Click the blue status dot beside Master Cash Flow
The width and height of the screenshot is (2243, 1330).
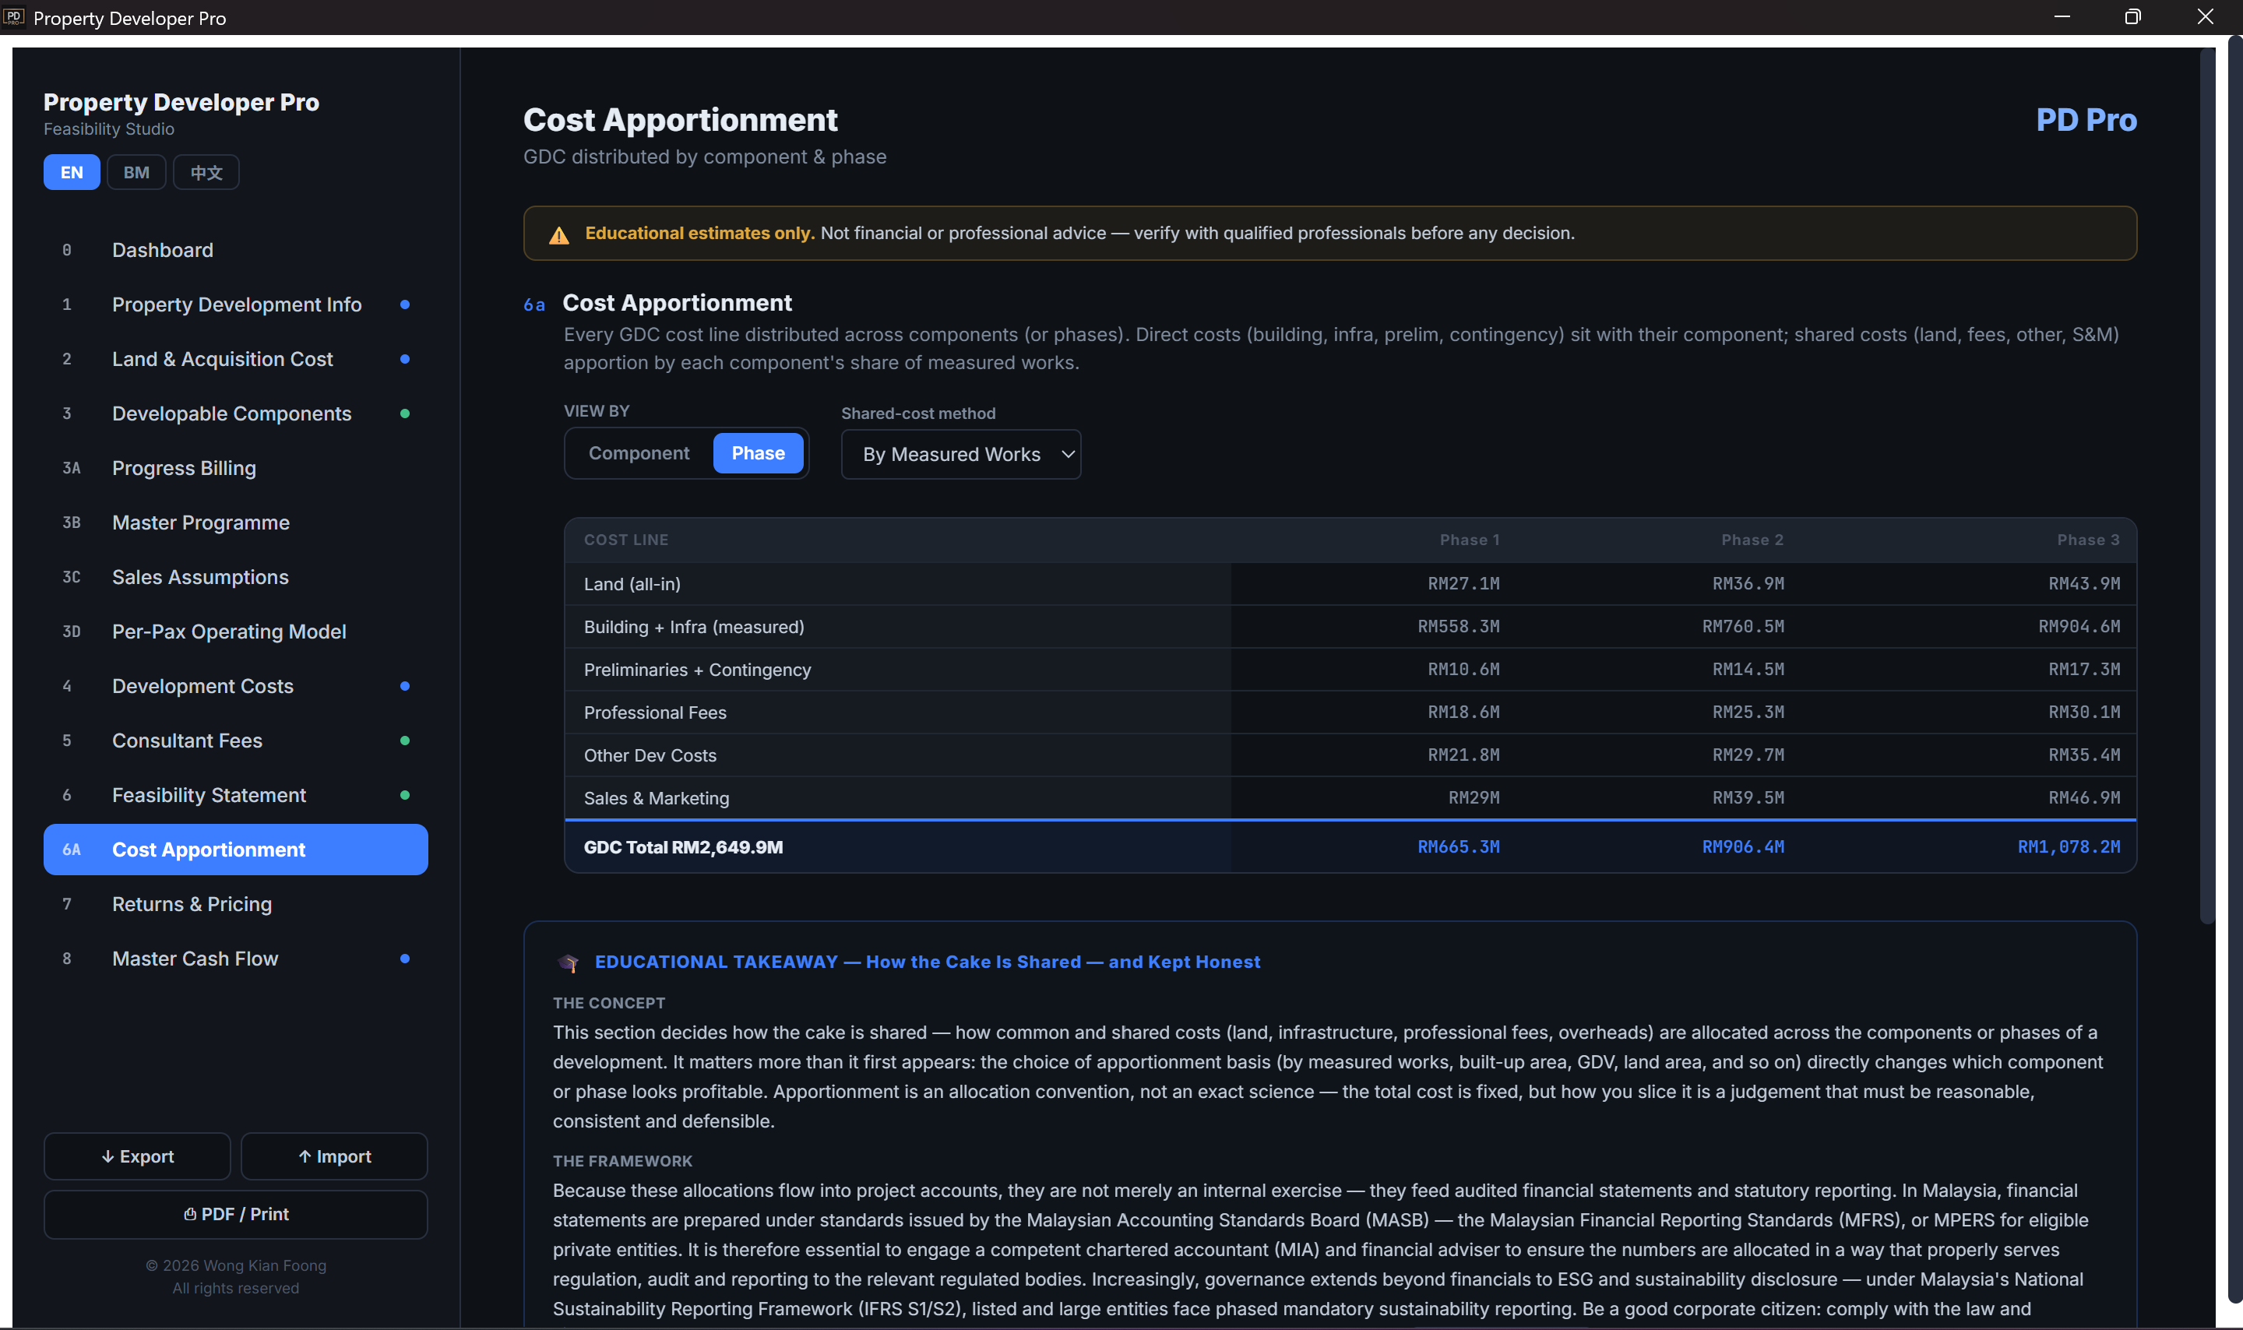click(405, 959)
